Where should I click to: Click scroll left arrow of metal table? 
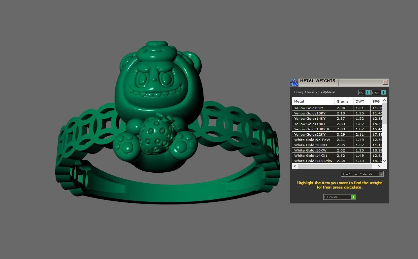click(295, 166)
